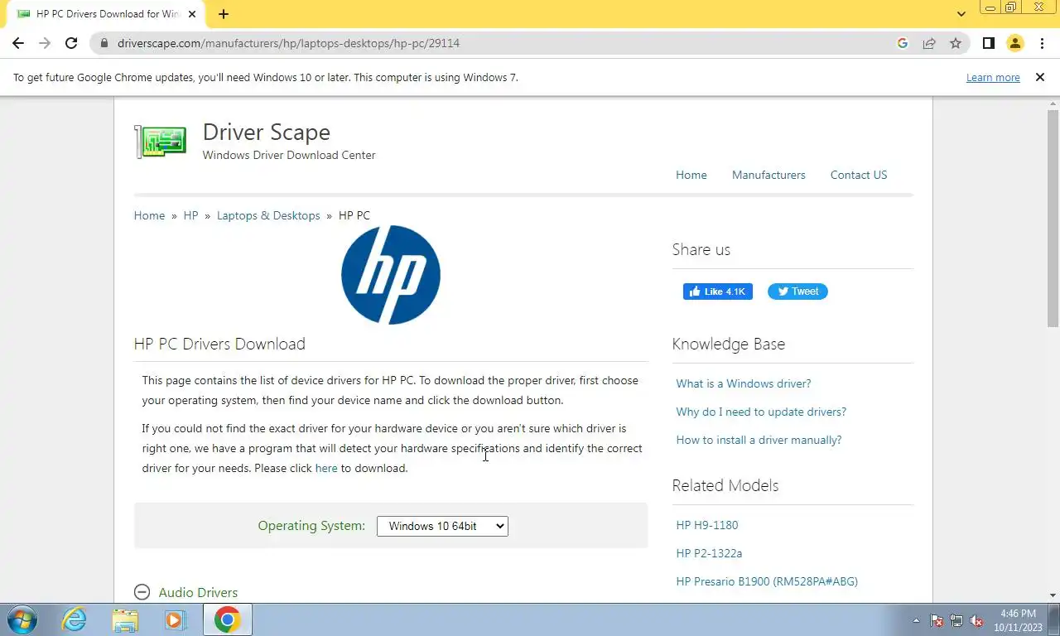Screen dimensions: 1060x636
Task: Click the padlock site info icon
Action: click(x=104, y=43)
